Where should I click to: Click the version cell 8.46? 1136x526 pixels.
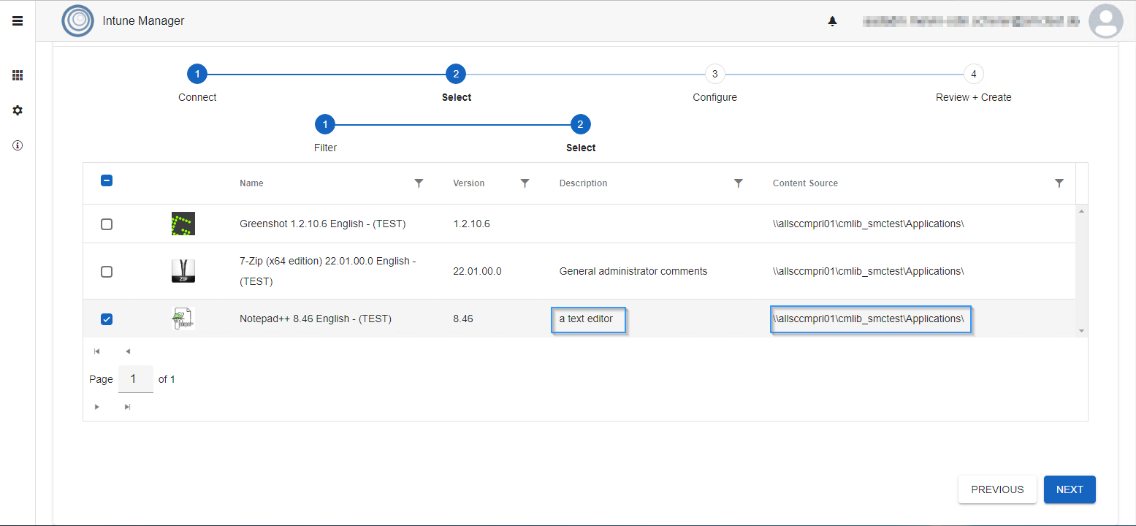[x=463, y=319]
